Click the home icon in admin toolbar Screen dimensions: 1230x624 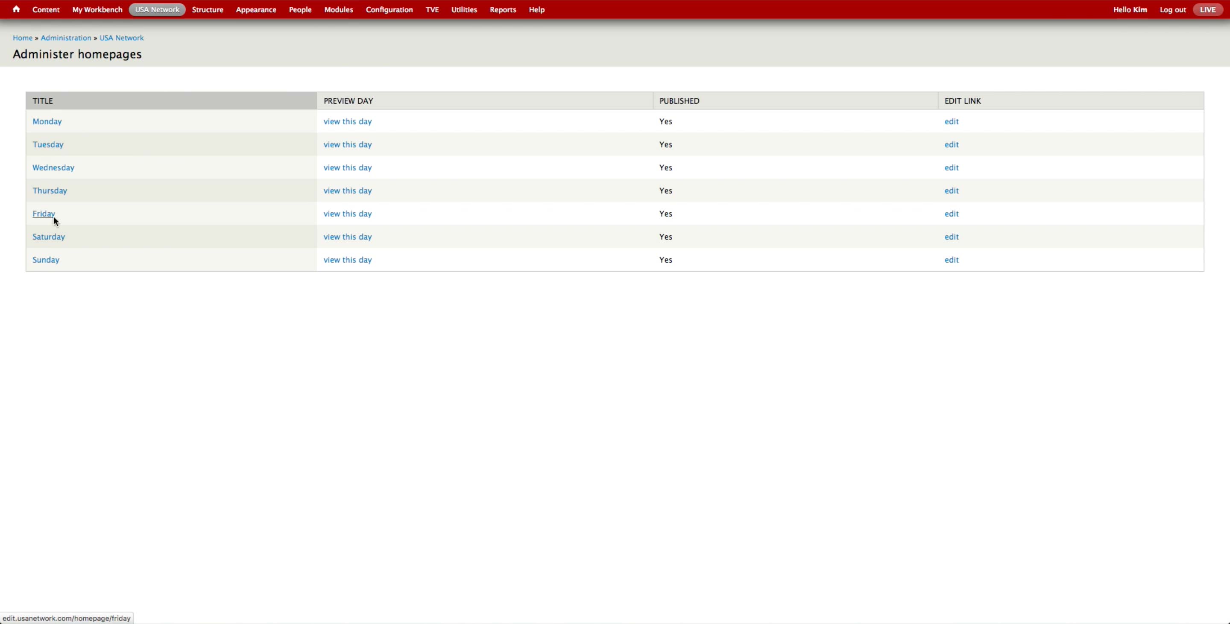tap(16, 9)
